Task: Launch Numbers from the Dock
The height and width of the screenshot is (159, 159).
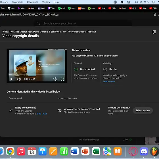Action: [64, 151]
